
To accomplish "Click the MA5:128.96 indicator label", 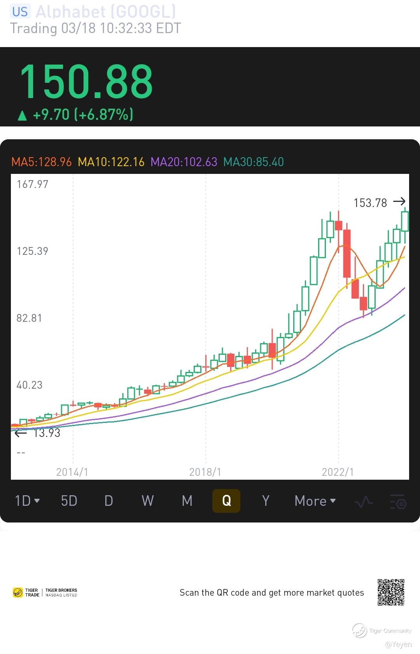I will point(42,162).
